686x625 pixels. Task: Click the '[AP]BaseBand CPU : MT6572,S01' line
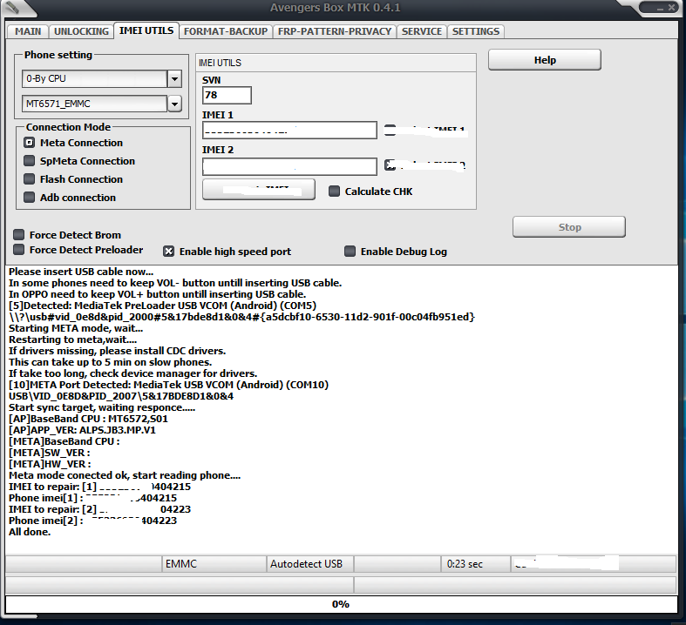point(88,419)
